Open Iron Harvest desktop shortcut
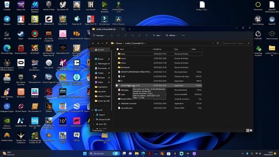Viewport: 279px width, 157px height. [91, 6]
